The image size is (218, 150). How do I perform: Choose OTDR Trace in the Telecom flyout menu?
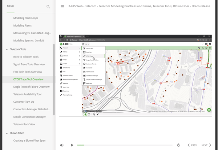(x=88, y=56)
